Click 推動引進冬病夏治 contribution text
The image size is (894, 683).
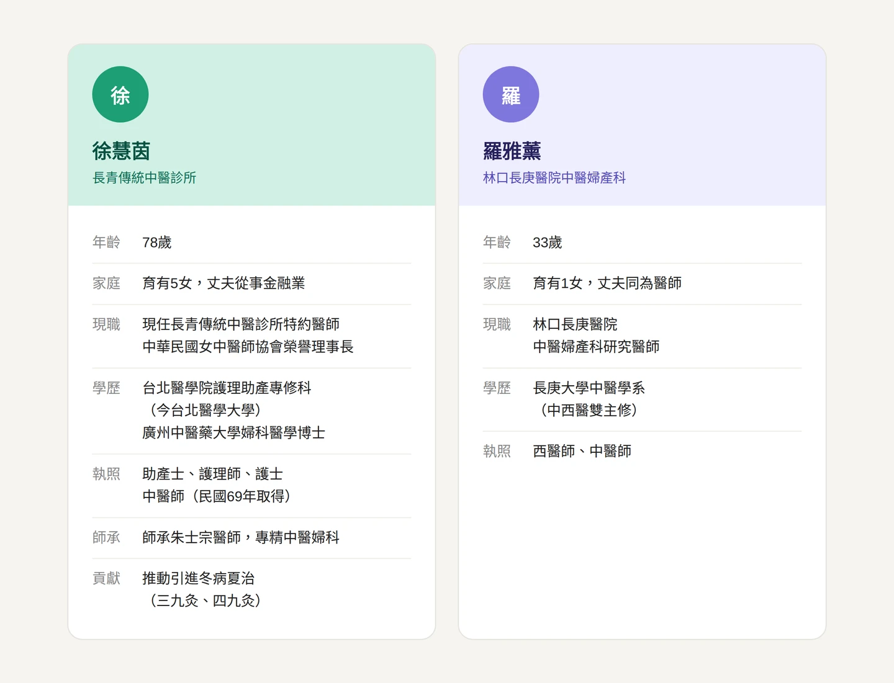click(198, 579)
